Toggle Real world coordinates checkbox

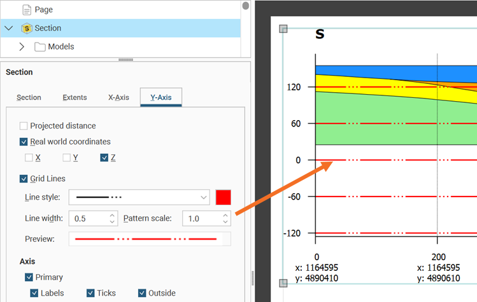(x=24, y=142)
